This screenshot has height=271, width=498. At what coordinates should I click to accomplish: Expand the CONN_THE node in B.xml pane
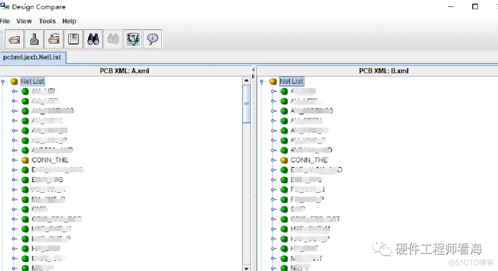[273, 160]
